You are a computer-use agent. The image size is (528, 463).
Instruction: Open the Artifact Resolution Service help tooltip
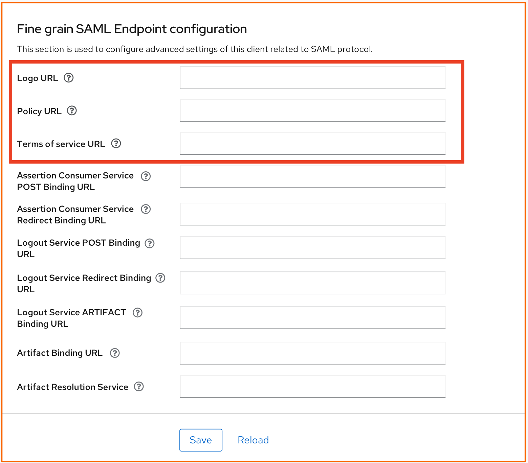pyautogui.click(x=139, y=387)
